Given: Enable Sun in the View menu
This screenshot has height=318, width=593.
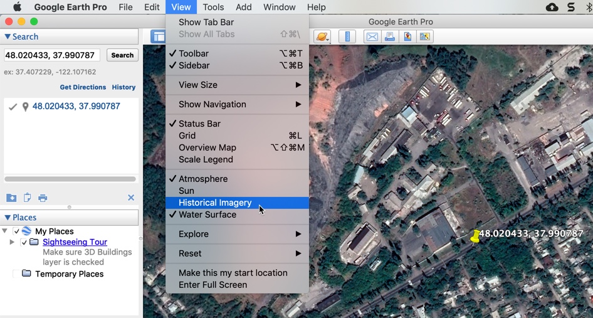Looking at the screenshot, I should pos(237,191).
